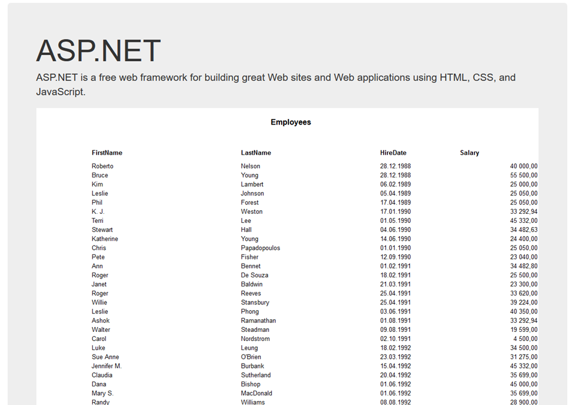Click last name Lambert

tap(252, 185)
